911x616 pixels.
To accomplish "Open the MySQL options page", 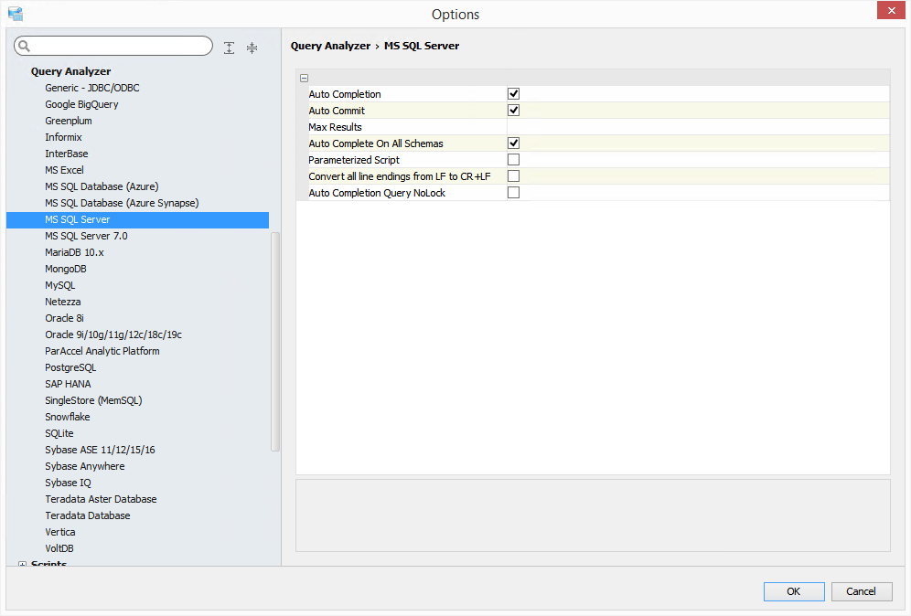I will [60, 285].
